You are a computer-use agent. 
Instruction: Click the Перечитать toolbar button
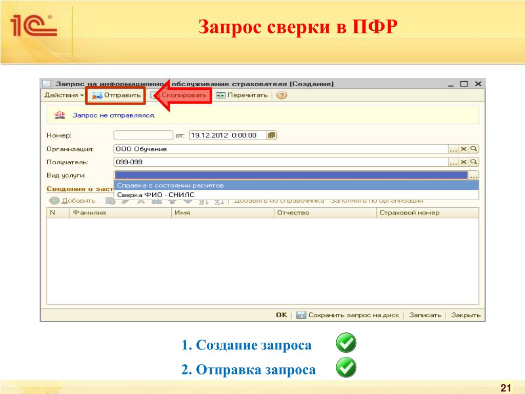tap(242, 95)
